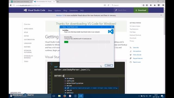Open Downloads link under Getting Started
Viewport: 174px width, 98px height.
coord(133,38)
